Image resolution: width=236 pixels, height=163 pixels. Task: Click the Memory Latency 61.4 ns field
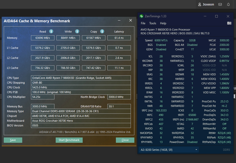119,38
